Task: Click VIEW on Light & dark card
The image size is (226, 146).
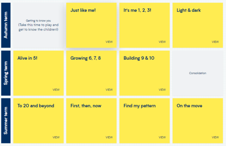Action: [x=215, y=42]
